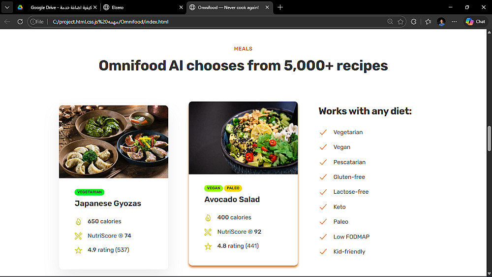This screenshot has width=492, height=277.
Task: Click the File site information indicator
Action: pyautogui.click(x=37, y=22)
